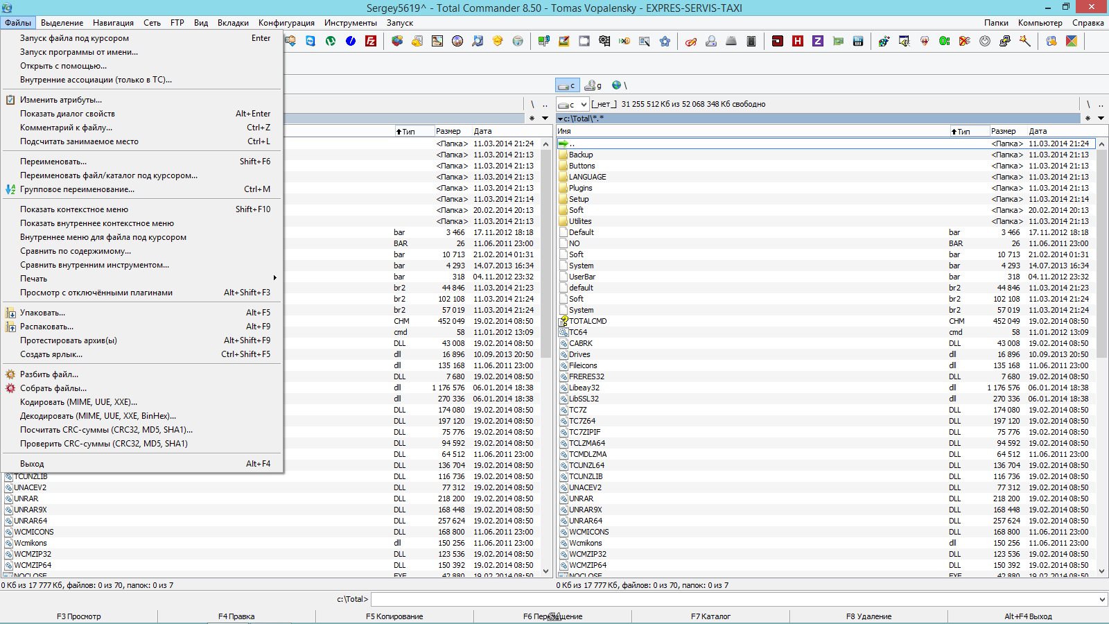Click the chip toolbar icon

pos(751,41)
